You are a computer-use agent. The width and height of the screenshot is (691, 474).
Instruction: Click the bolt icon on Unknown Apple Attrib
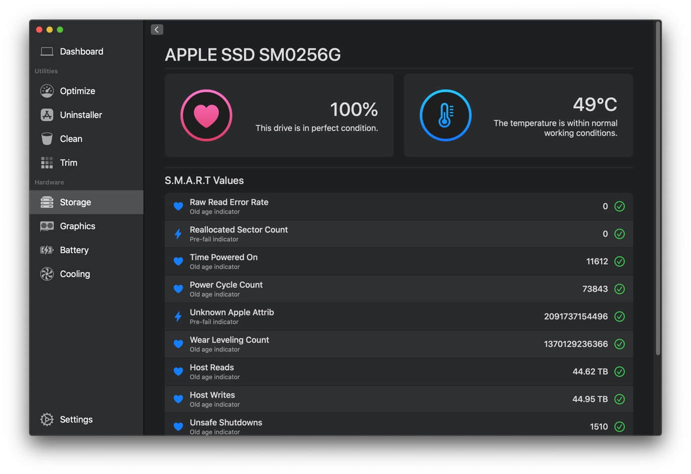178,316
